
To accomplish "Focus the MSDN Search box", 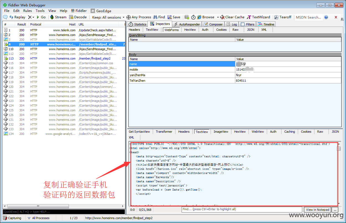I will (x=308, y=17).
